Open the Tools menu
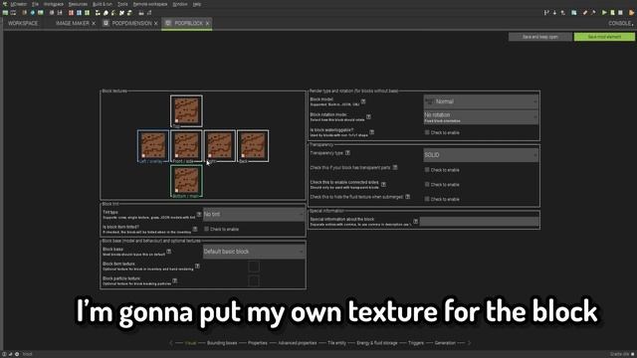Screen dimensions: 637x358 pyautogui.click(x=122, y=4)
